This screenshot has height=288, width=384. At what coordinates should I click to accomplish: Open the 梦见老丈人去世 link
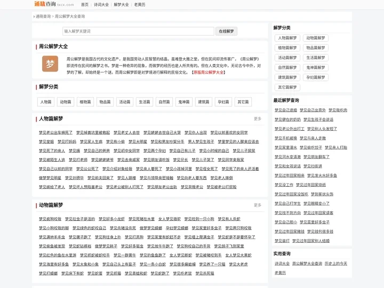tap(126, 132)
